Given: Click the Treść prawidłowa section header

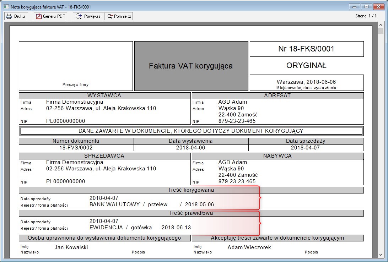Looking at the screenshot, I should point(191,213).
